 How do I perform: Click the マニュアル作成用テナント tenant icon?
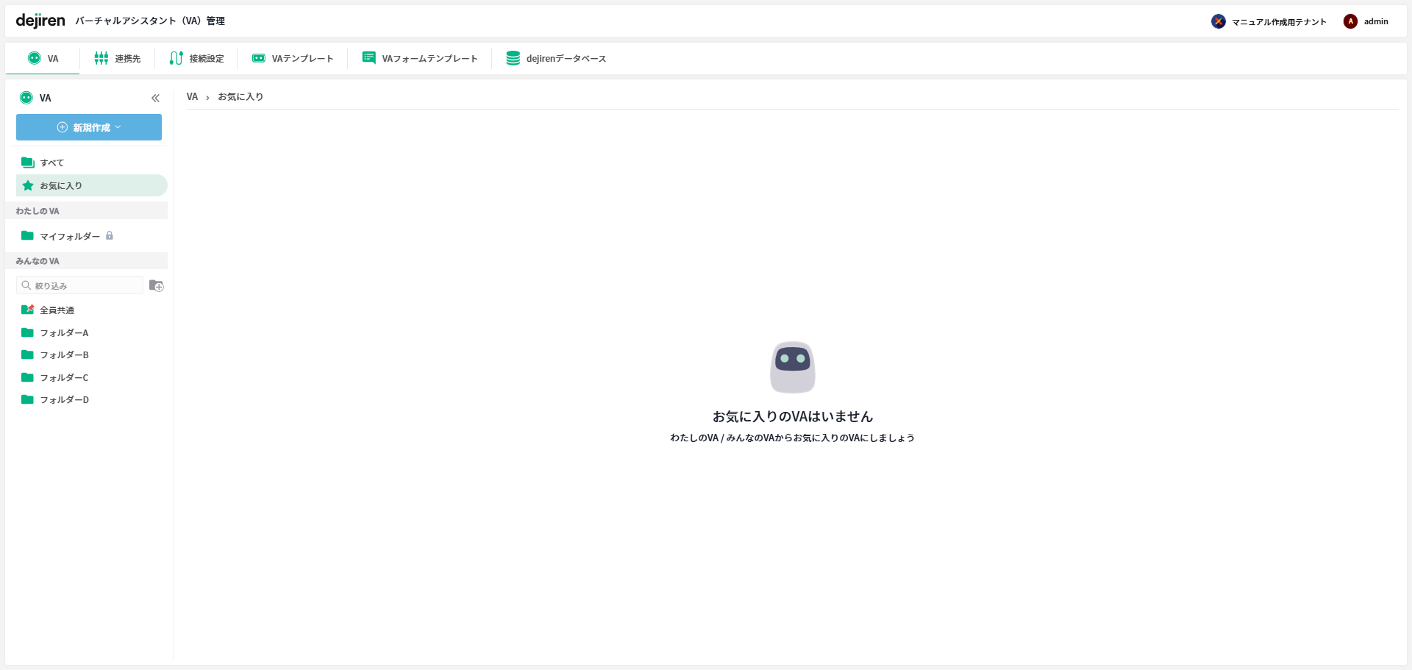1219,21
